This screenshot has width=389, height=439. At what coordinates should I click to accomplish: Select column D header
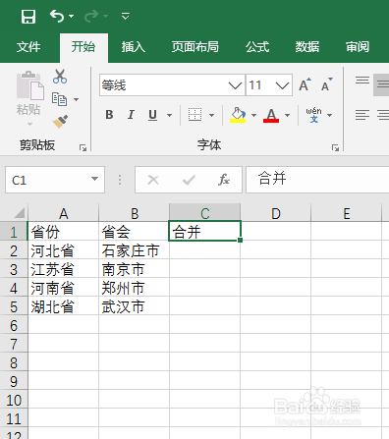[x=276, y=213]
